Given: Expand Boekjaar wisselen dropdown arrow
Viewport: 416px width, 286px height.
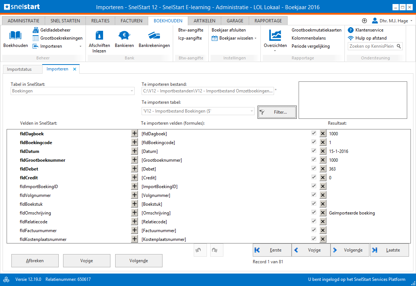Looking at the screenshot, I should click(x=255, y=38).
